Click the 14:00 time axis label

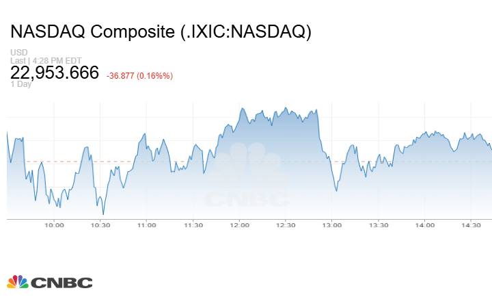coord(424,225)
